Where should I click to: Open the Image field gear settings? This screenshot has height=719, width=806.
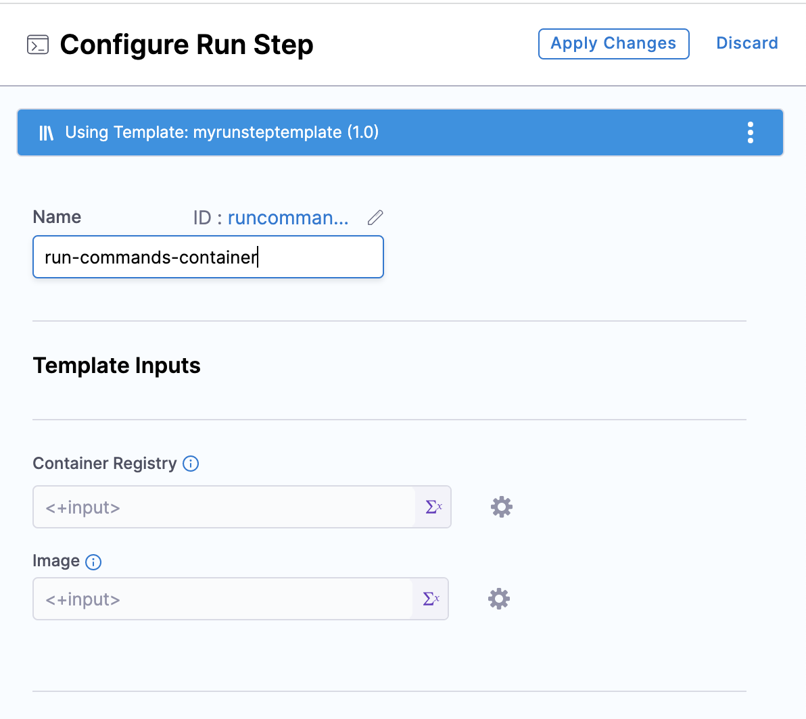499,599
